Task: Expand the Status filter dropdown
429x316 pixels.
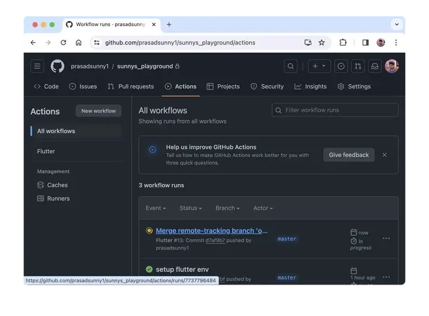Action: pos(191,208)
